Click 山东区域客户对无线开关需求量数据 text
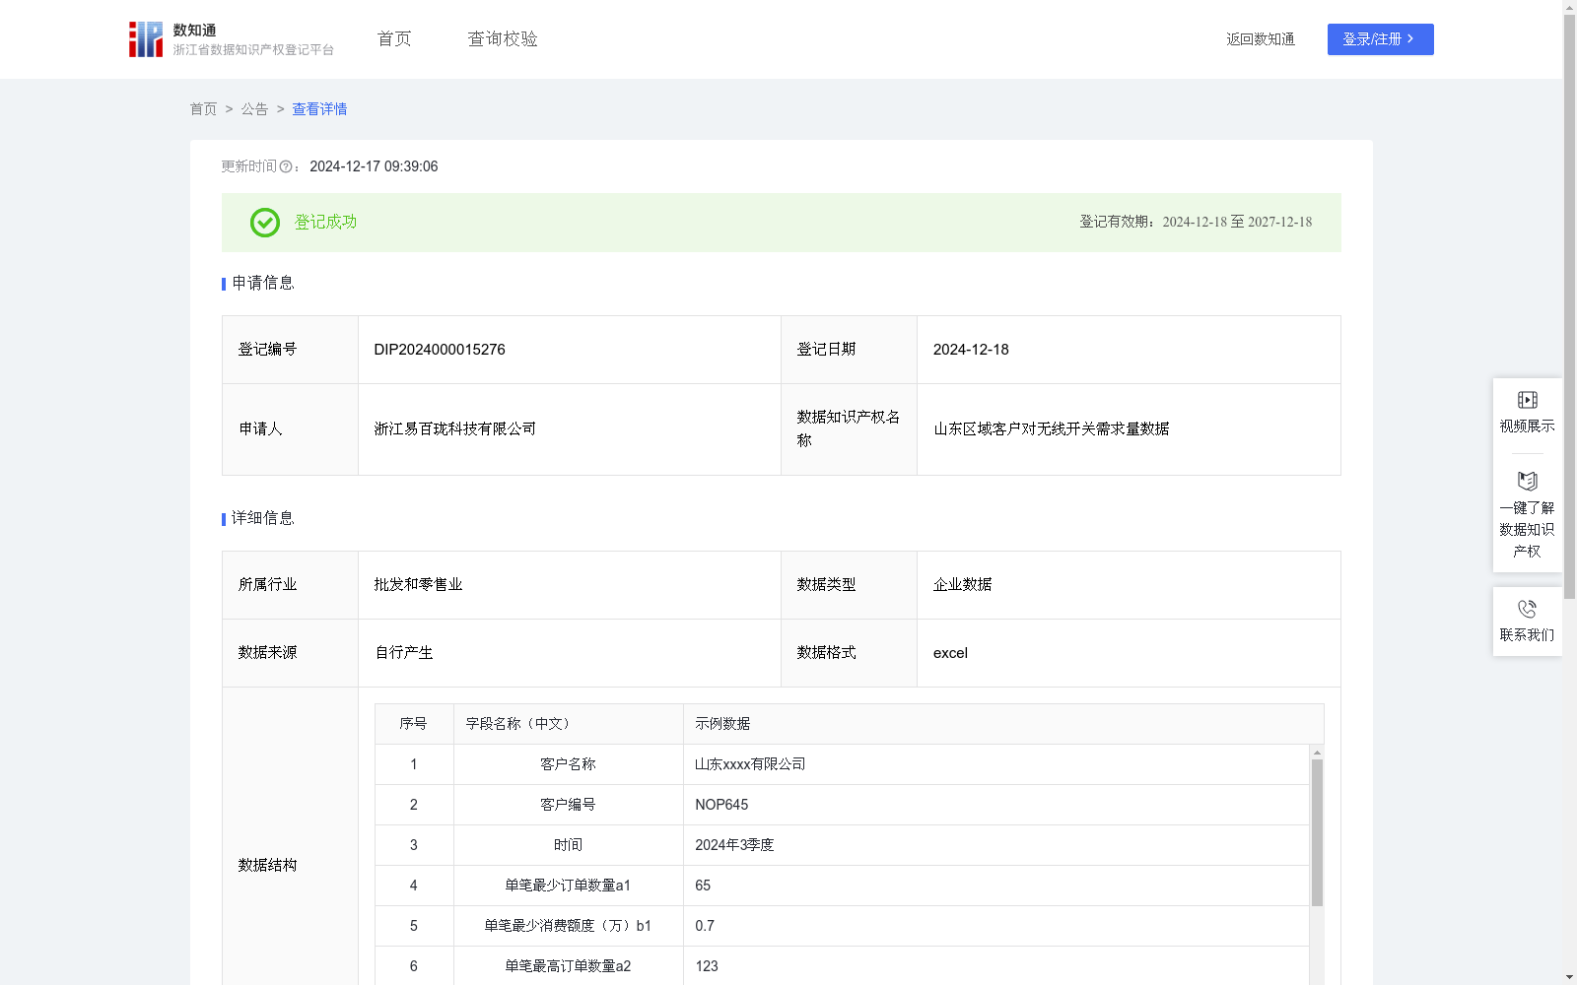The width and height of the screenshot is (1577, 985). tap(1051, 429)
